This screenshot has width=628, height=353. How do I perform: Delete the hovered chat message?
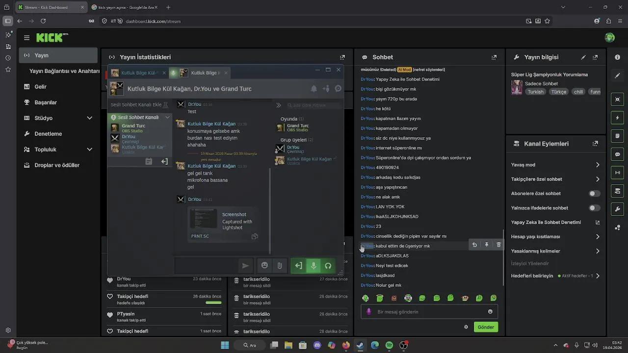[498, 245]
